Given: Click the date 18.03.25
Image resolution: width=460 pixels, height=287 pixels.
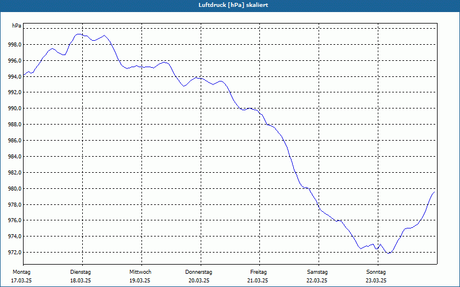Looking at the screenshot, I should [80, 281].
